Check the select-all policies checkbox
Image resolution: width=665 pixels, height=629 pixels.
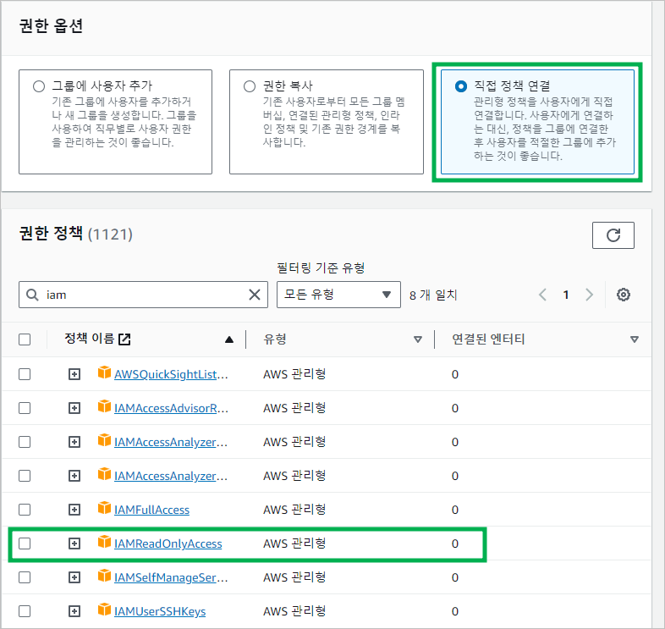point(25,339)
